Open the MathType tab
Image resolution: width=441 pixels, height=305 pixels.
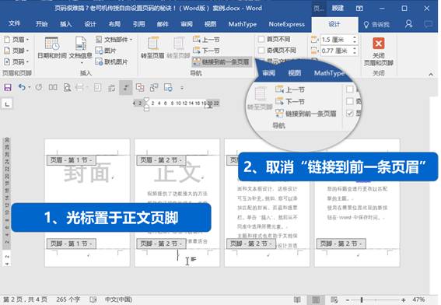coord(243,24)
